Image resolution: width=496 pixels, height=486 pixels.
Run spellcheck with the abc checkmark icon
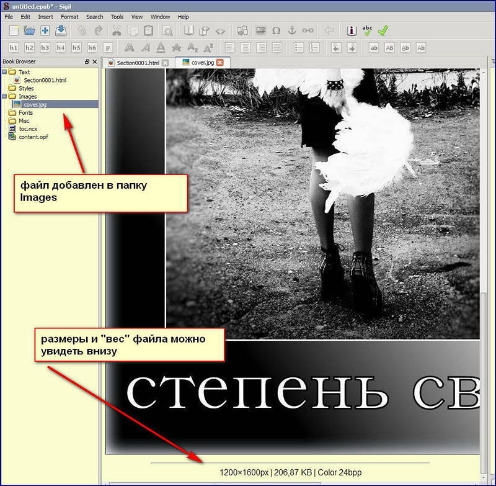(x=366, y=29)
